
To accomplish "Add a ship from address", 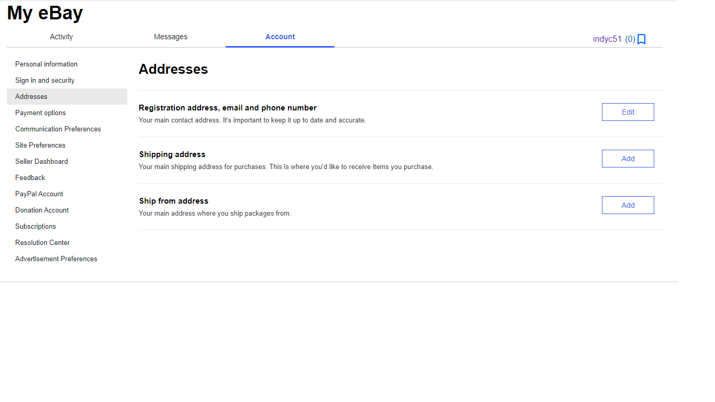I will click(628, 205).
